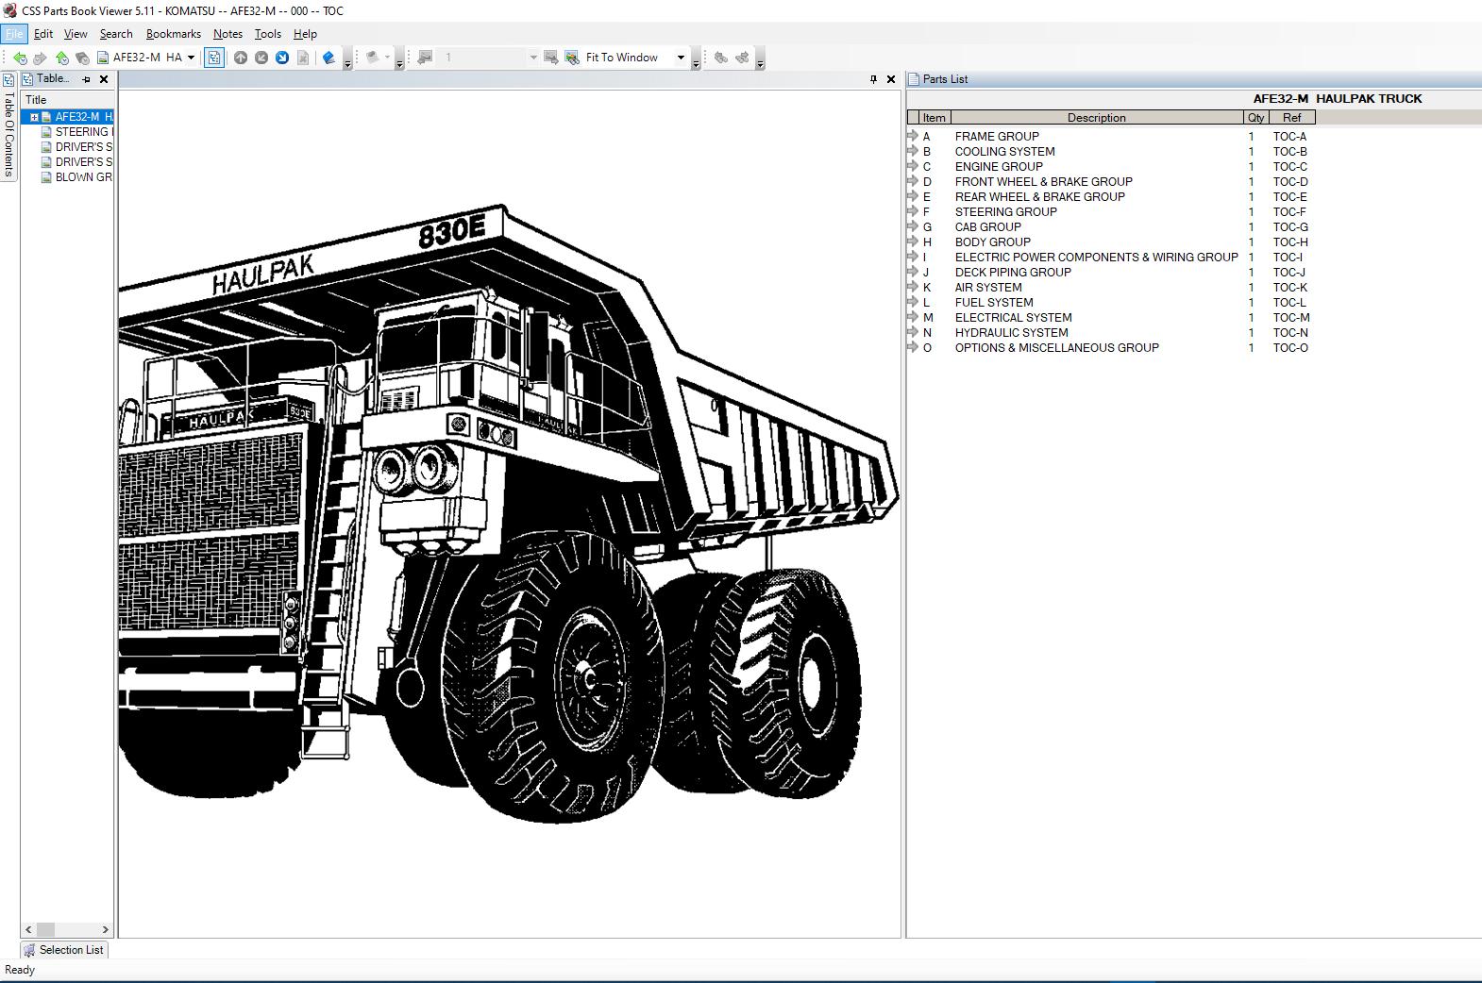
Task: Click the grey up-arrow circle toolbar icon
Action: [x=241, y=58]
